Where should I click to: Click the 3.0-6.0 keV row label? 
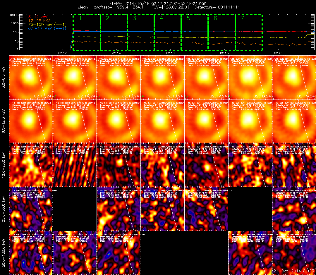click(4, 77)
